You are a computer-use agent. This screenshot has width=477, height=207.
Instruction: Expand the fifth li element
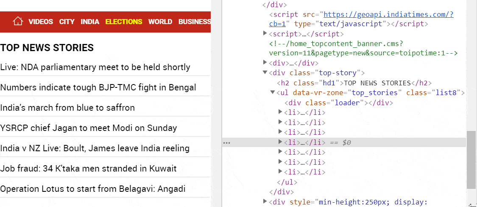[281, 152]
